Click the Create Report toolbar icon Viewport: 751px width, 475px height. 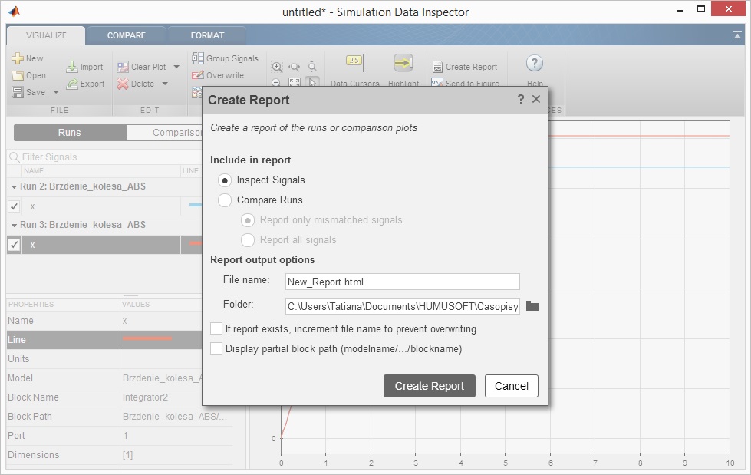click(x=437, y=67)
